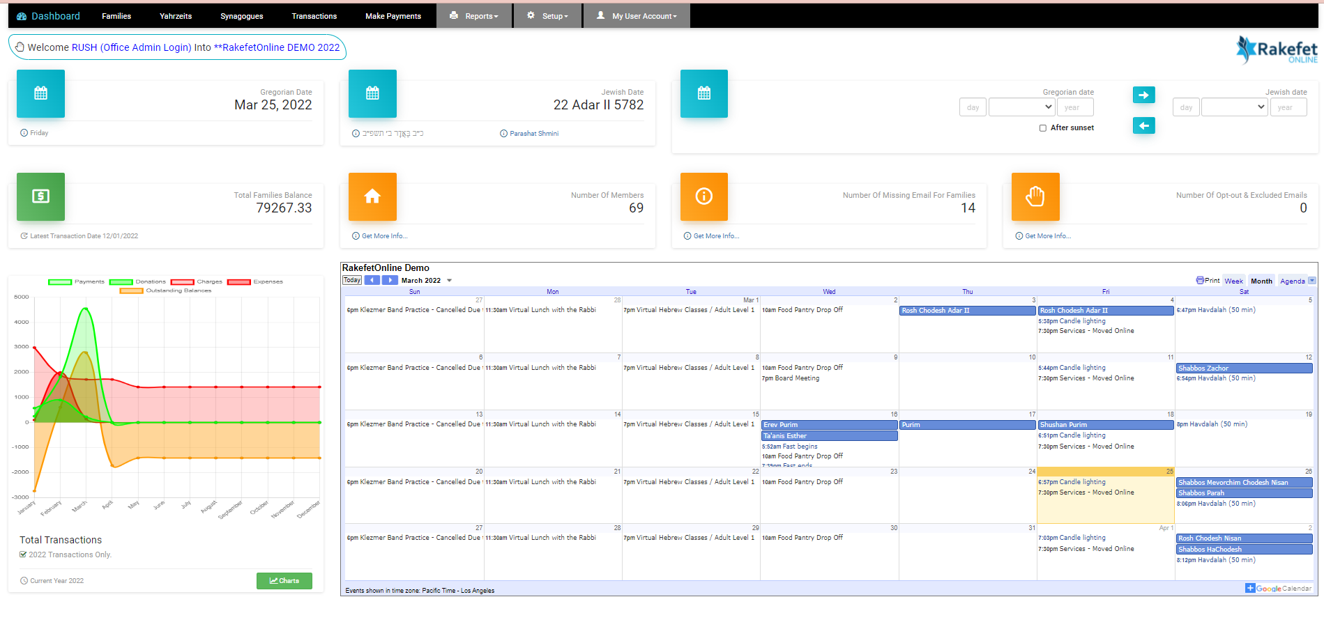Open the Make Payments menu
The height and width of the screenshot is (636, 1324).
[x=393, y=16]
